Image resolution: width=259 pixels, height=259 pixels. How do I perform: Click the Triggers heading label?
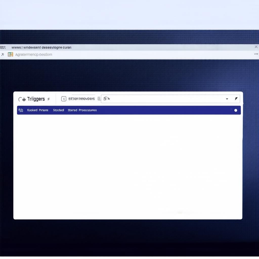tap(36, 99)
